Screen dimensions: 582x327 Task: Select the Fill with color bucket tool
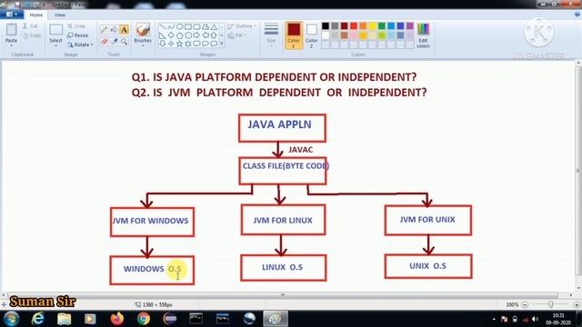click(114, 30)
